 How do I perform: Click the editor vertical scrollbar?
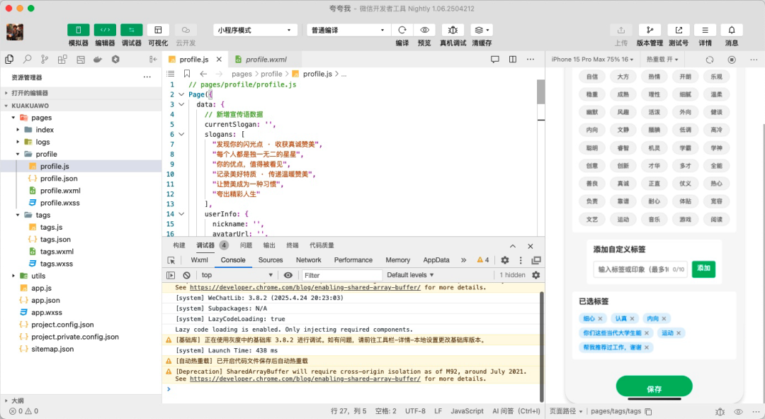pos(540,92)
